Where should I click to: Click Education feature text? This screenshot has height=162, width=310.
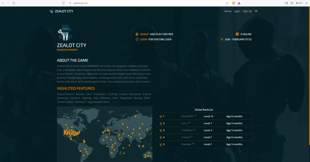pos(135,94)
